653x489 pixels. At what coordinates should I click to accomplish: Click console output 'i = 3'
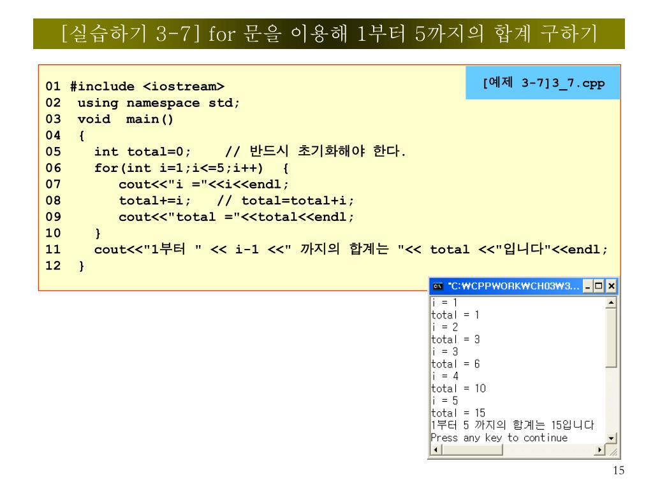click(444, 351)
